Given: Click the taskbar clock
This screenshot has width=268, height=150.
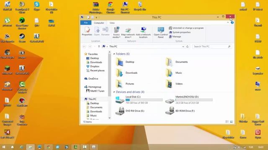Looking at the screenshot, I should coord(261,147).
